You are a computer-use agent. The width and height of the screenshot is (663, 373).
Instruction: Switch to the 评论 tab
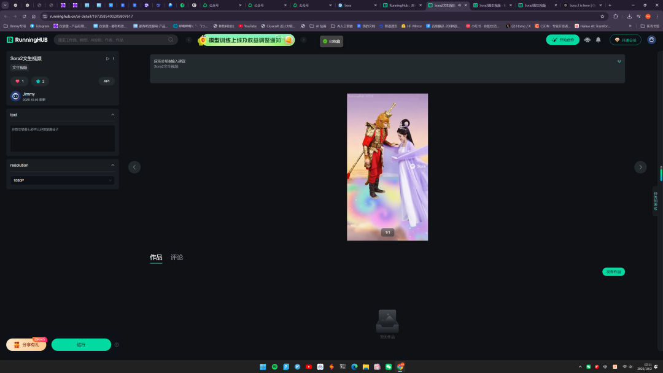point(177,257)
